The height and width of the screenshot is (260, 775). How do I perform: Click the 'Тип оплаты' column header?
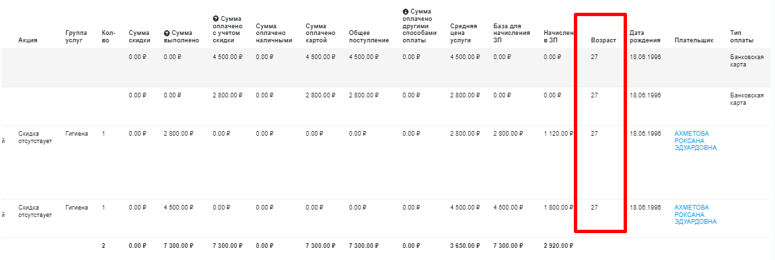point(742,36)
